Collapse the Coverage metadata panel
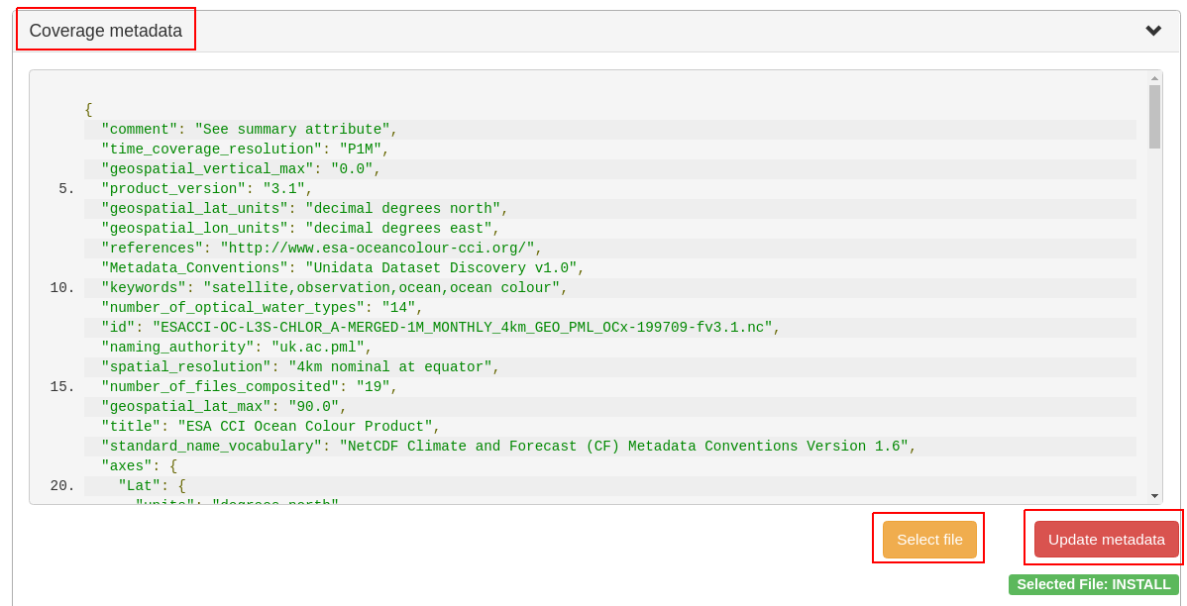The width and height of the screenshot is (1187, 606). (1152, 31)
